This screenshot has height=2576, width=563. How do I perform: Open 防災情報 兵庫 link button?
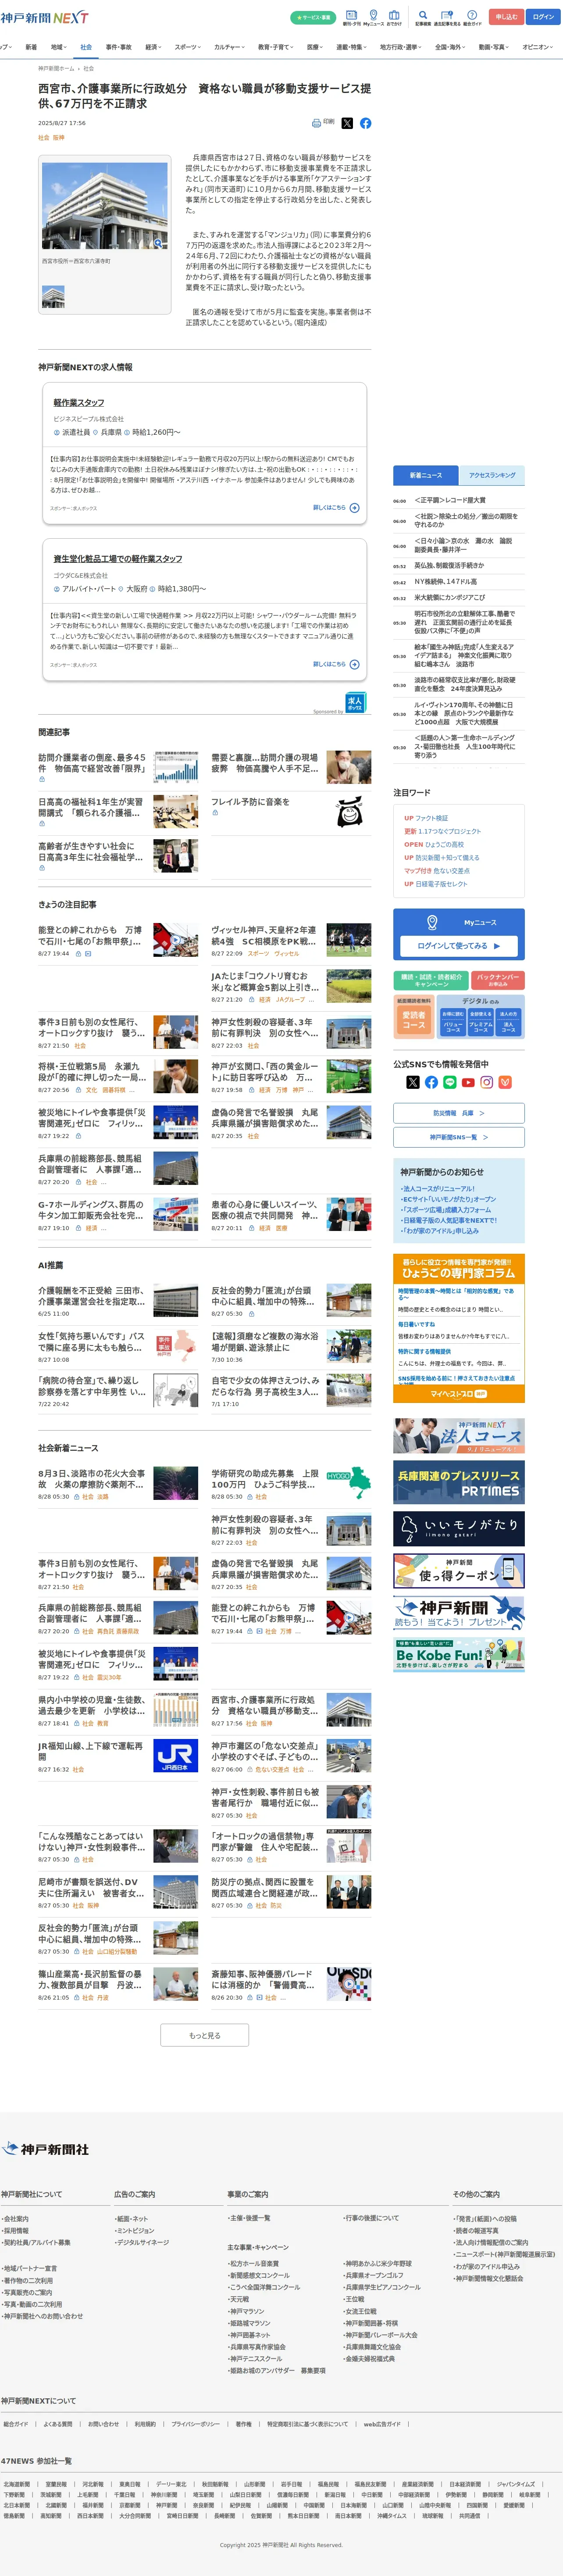[x=458, y=1113]
